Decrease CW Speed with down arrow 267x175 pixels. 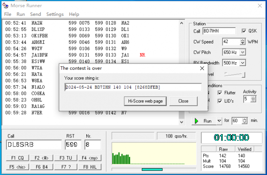click(x=243, y=43)
